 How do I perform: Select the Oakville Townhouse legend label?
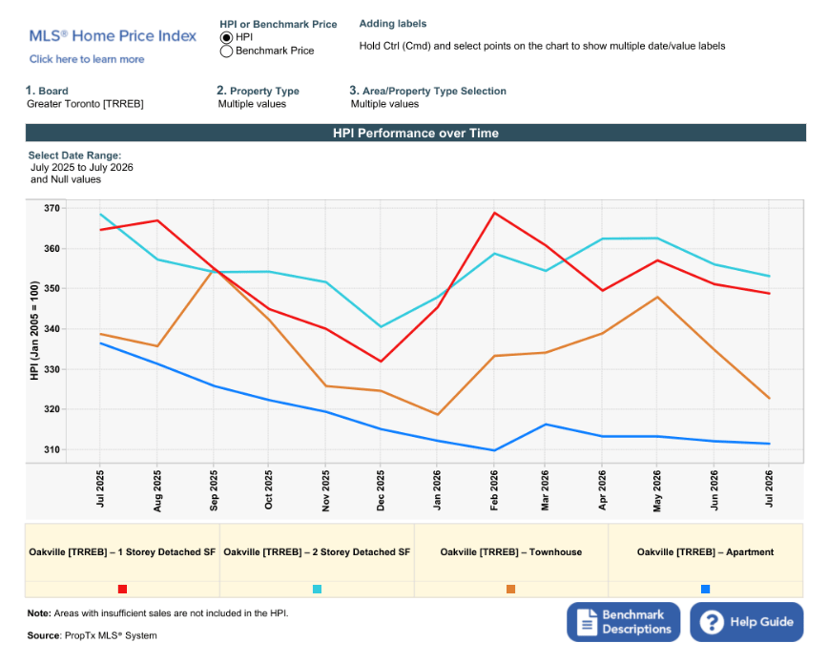point(510,552)
